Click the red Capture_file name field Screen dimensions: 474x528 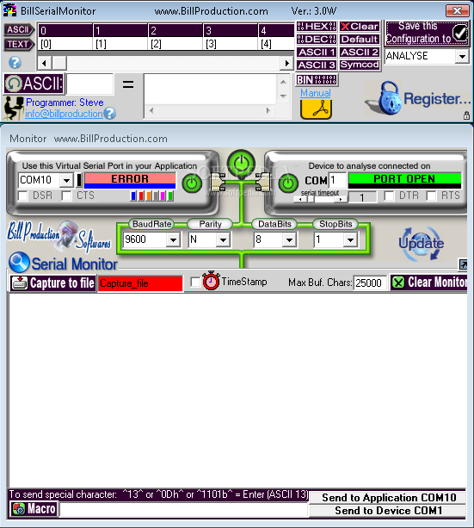coord(140,283)
